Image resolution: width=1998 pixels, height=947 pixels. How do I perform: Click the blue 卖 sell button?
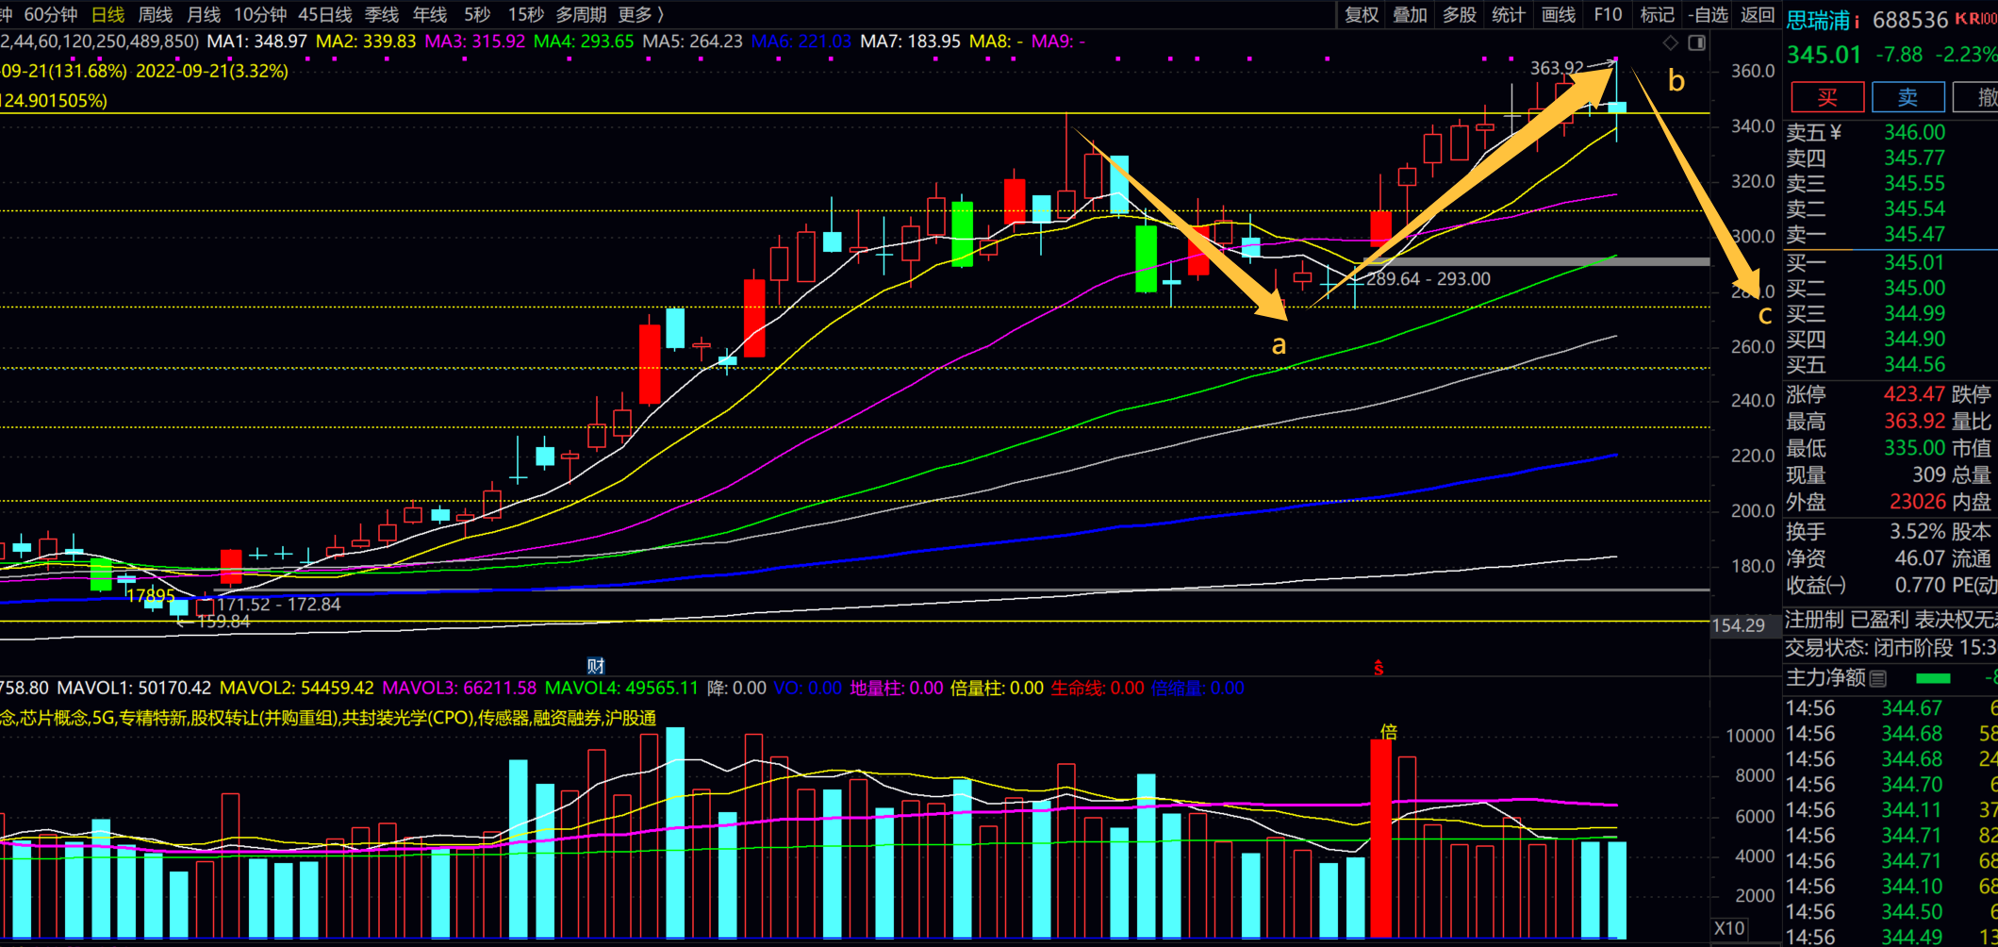click(x=1907, y=97)
